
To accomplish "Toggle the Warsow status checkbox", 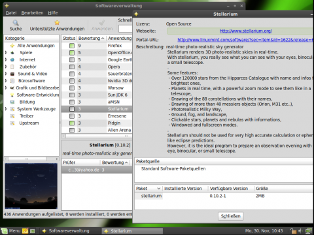I will 72,88.
